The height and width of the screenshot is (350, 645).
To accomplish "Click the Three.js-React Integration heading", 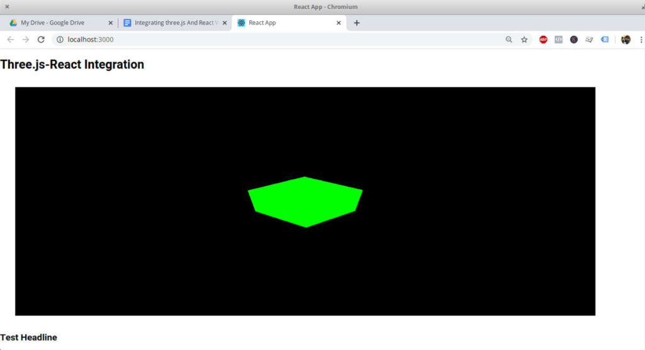I will [x=72, y=65].
